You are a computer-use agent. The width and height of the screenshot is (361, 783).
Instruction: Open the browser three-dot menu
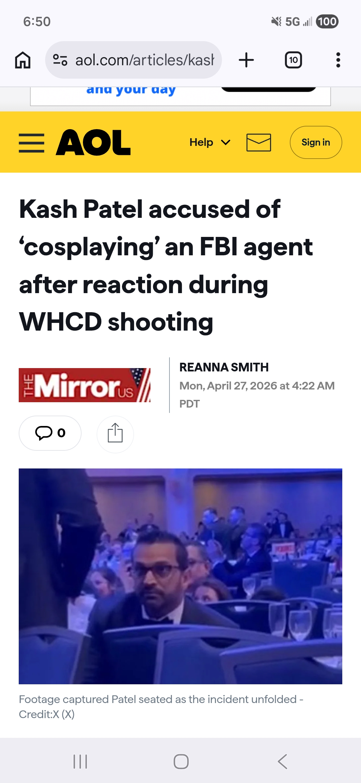click(338, 60)
